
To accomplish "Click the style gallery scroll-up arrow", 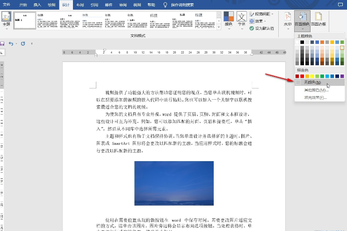I will [219, 14].
